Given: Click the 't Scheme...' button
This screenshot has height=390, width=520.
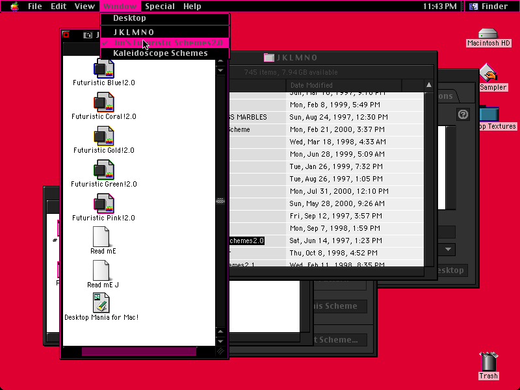Looking at the screenshot, I should coord(340,340).
